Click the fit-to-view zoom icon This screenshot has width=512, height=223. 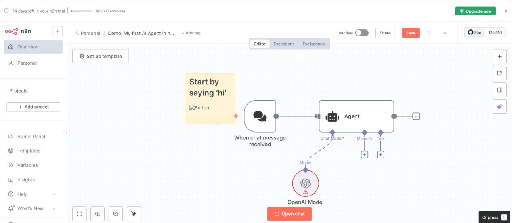(79, 214)
